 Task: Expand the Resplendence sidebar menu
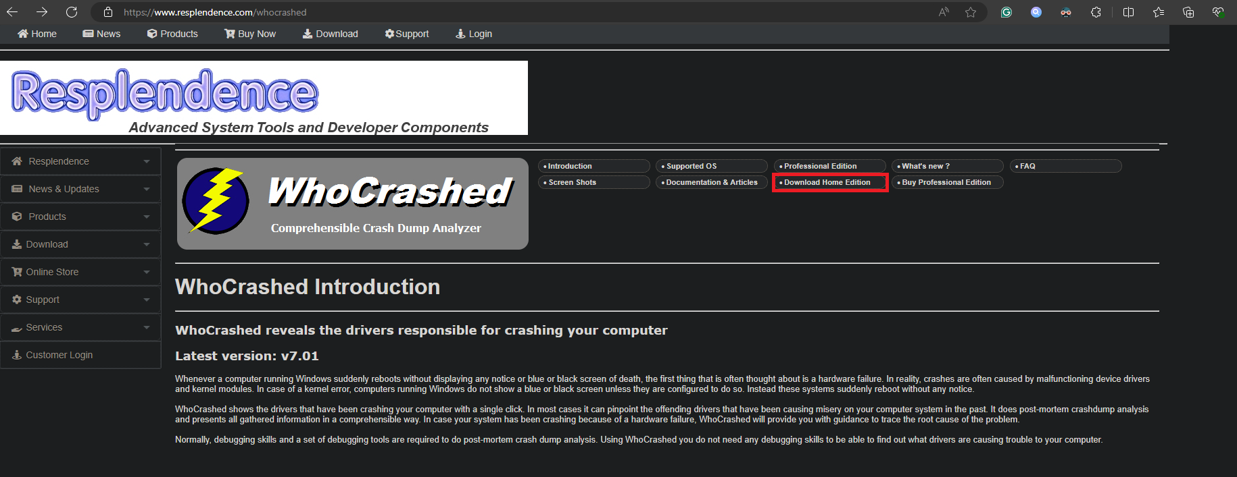[80, 161]
